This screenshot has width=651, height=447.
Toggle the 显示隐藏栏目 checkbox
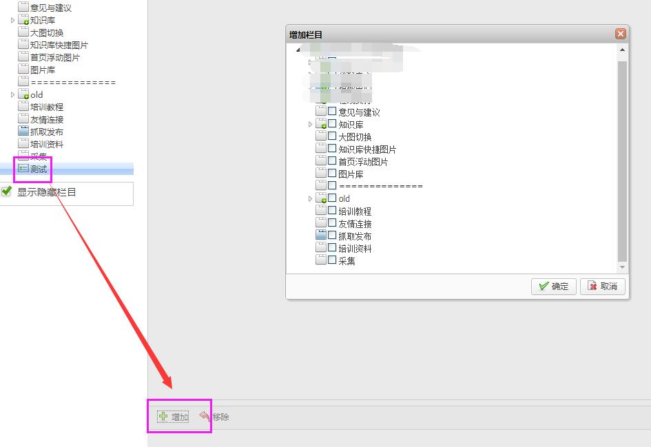click(x=8, y=192)
